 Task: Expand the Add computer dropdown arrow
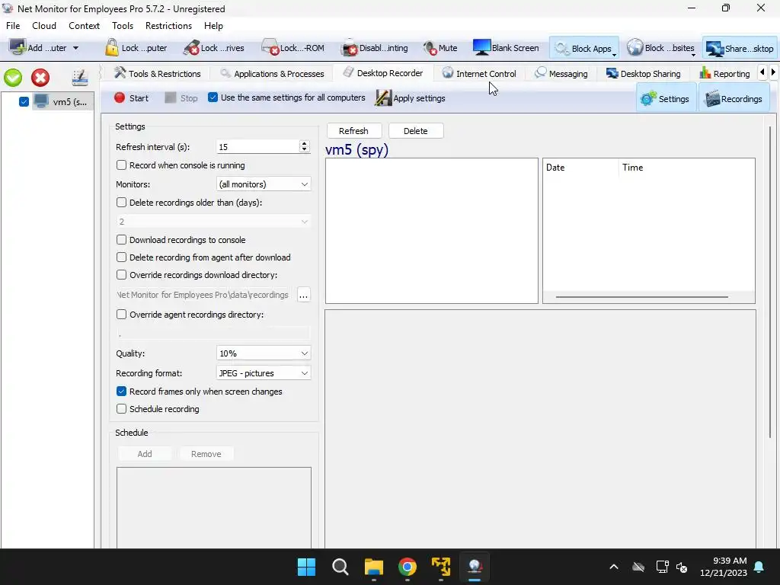tap(75, 48)
